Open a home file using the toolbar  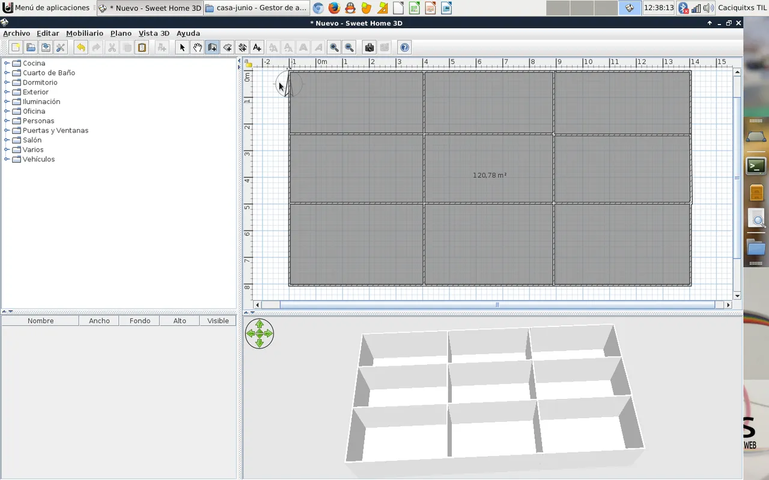(x=31, y=47)
